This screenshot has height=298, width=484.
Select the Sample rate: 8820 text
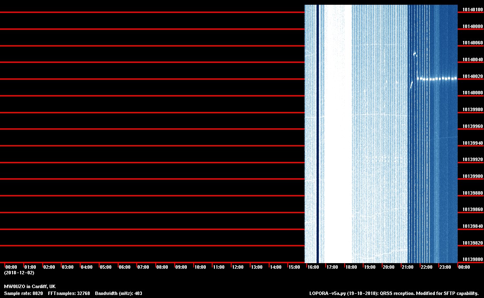[23, 293]
